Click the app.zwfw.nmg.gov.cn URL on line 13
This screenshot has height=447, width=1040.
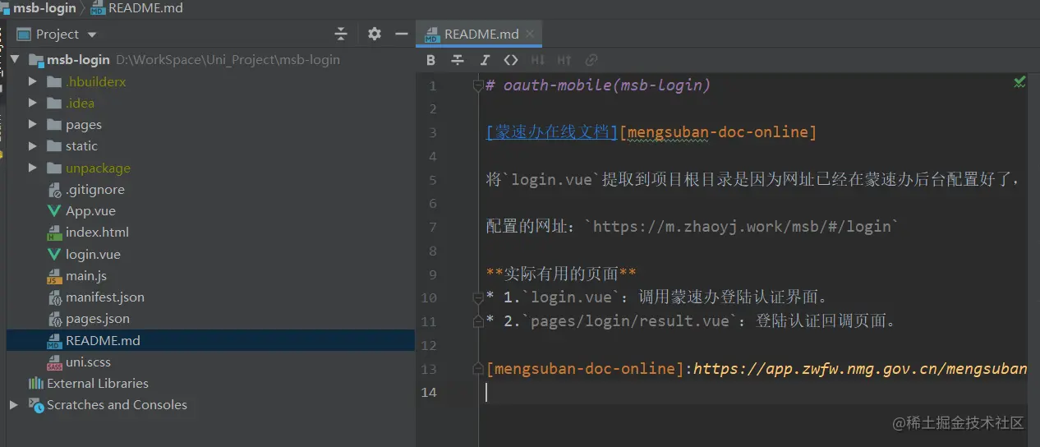(x=861, y=368)
